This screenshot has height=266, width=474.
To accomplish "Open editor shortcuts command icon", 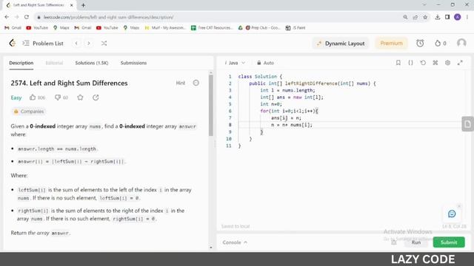I will pyautogui.click(x=435, y=62).
